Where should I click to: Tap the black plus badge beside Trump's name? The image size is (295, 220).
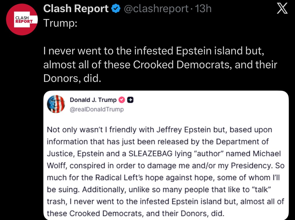(130, 100)
